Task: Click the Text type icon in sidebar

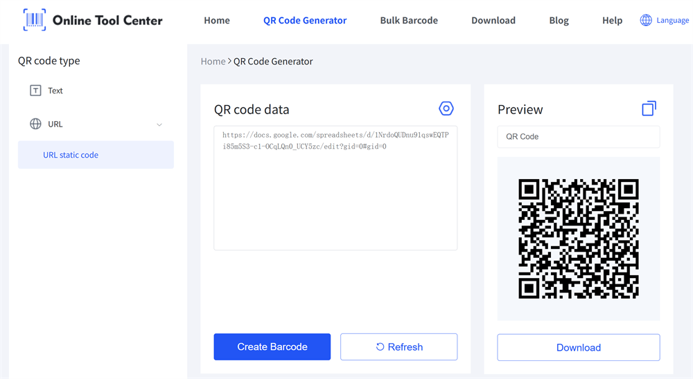Action: coord(35,91)
